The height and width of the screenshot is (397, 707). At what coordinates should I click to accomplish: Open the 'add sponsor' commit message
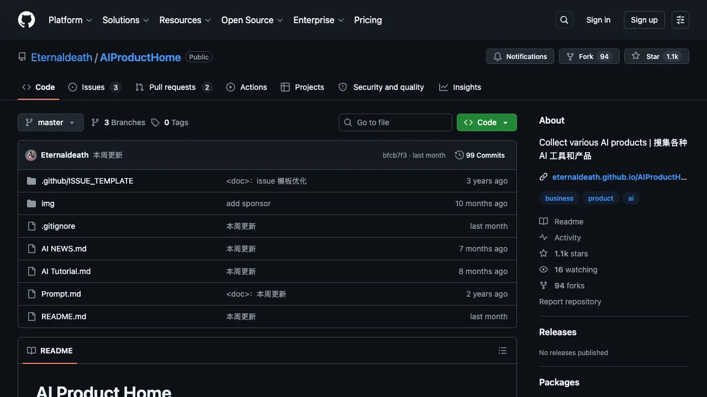(x=249, y=203)
